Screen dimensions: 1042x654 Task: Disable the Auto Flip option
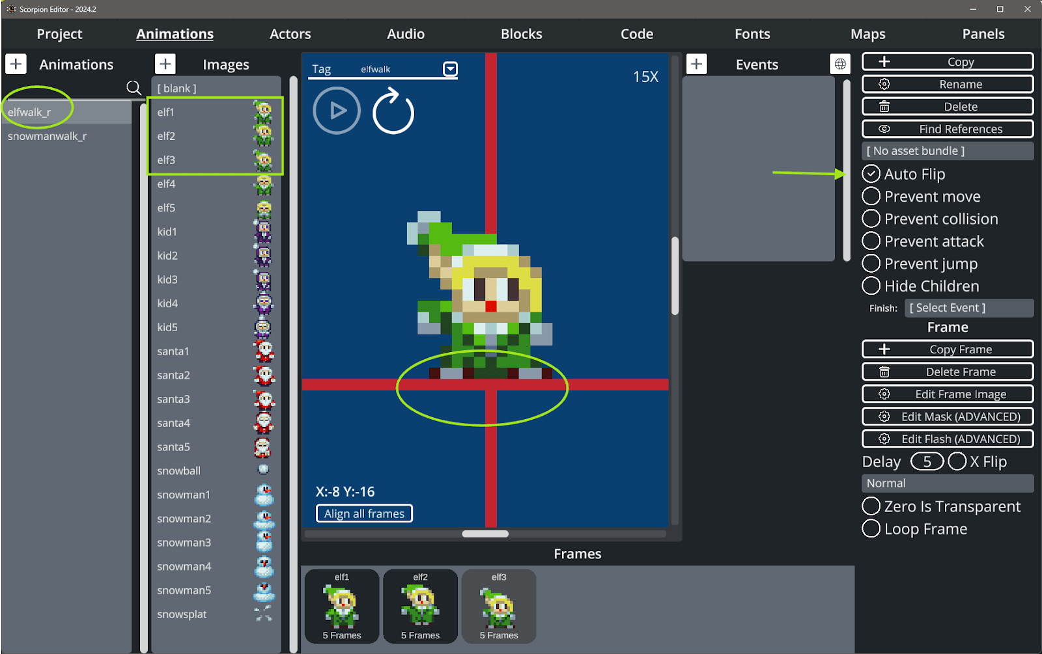point(871,174)
